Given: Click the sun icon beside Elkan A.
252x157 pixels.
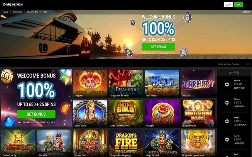Looking at the screenshot, I should (x=227, y=103).
